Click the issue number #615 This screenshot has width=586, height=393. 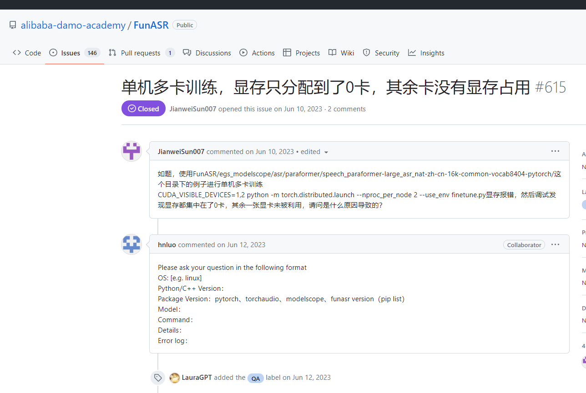pos(551,87)
